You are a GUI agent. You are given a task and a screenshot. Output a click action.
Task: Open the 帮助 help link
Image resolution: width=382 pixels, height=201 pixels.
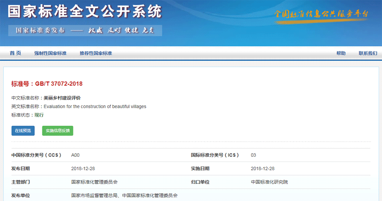tap(340, 53)
